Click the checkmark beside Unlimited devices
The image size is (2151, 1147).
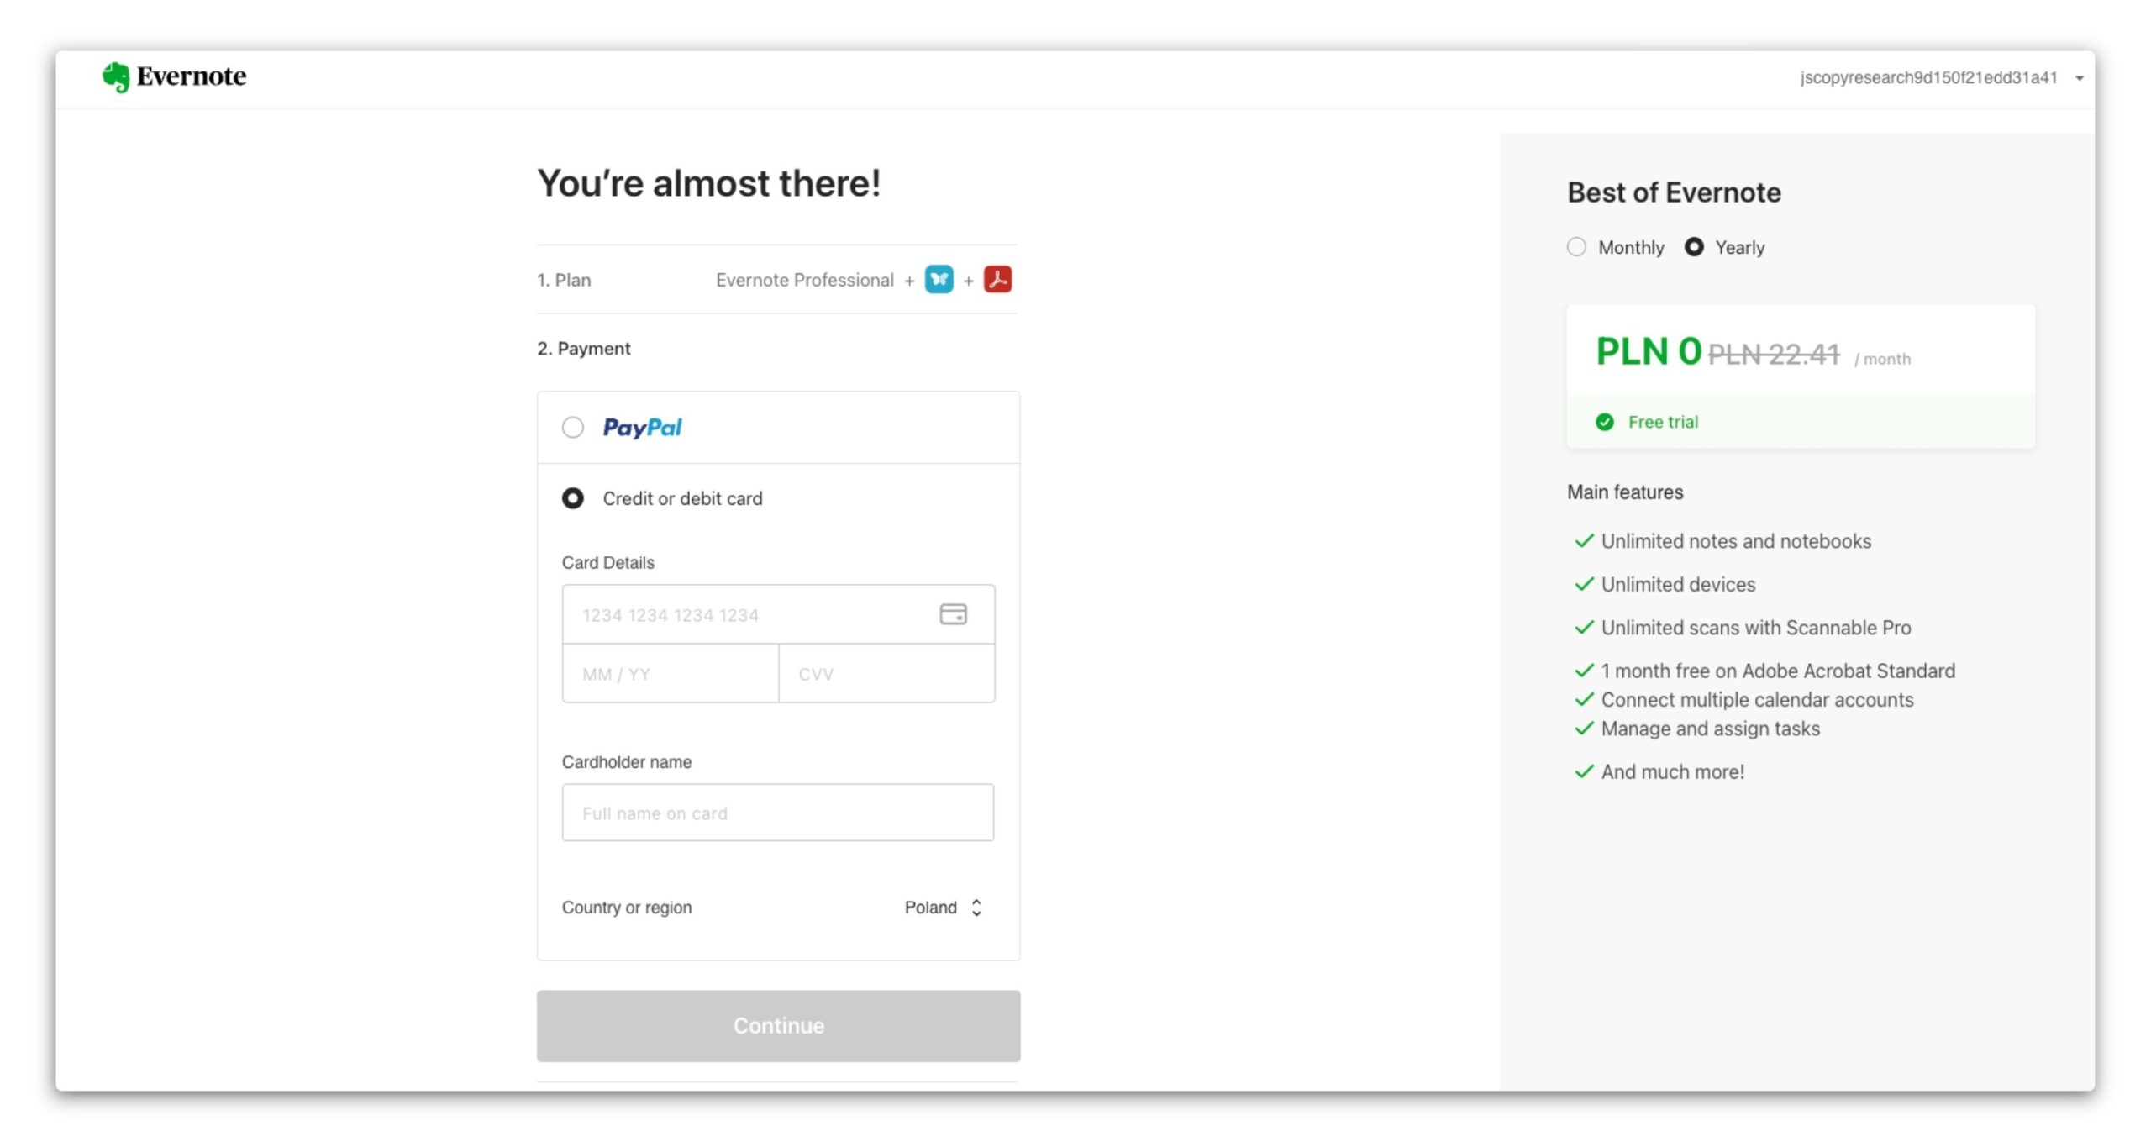tap(1584, 584)
